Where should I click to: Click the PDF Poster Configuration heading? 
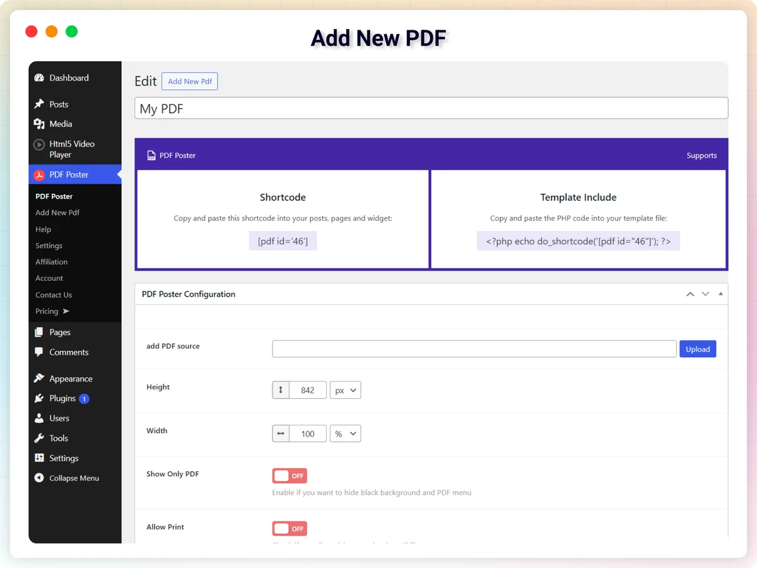click(x=189, y=294)
